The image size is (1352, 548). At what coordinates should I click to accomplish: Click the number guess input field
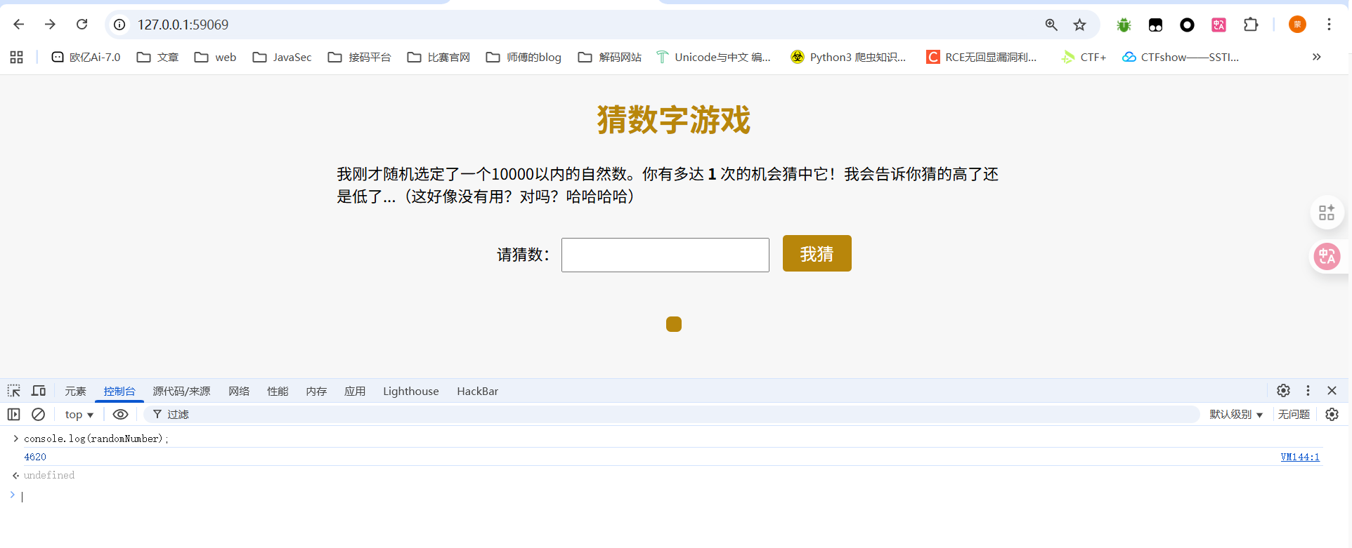pos(665,255)
